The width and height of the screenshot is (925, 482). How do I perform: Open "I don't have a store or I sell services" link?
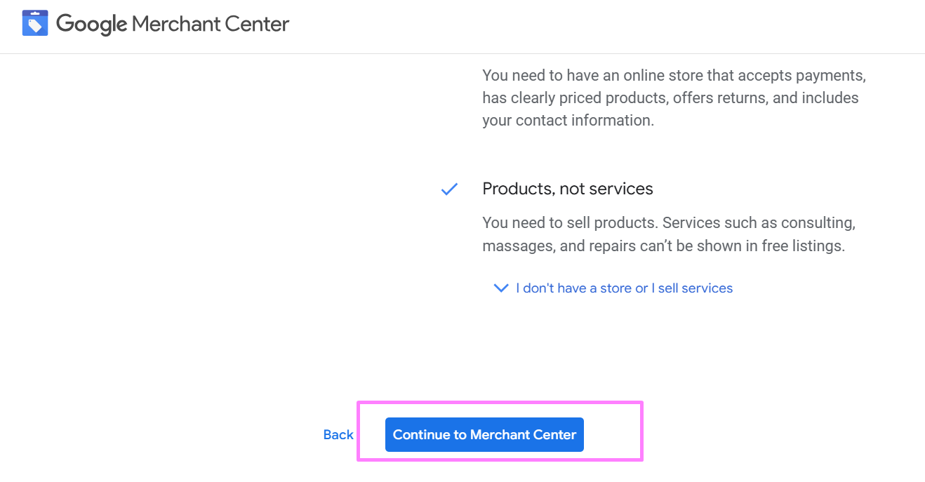pos(624,288)
